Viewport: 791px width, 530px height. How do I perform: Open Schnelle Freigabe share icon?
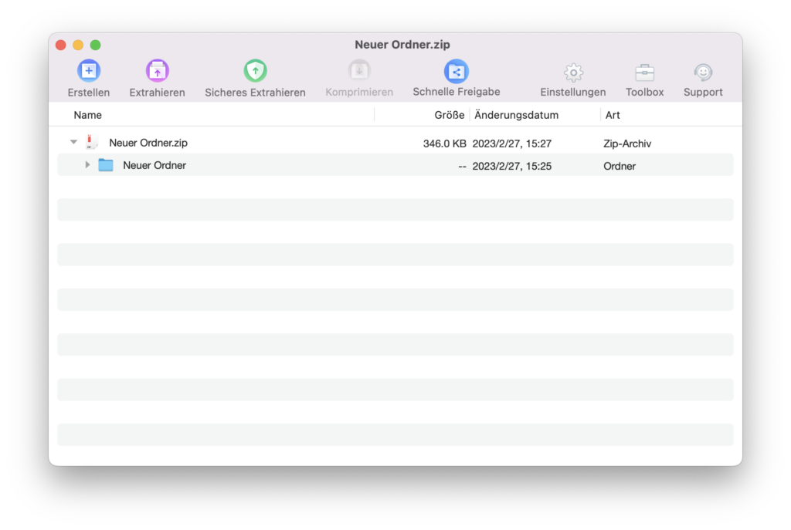[x=456, y=72]
